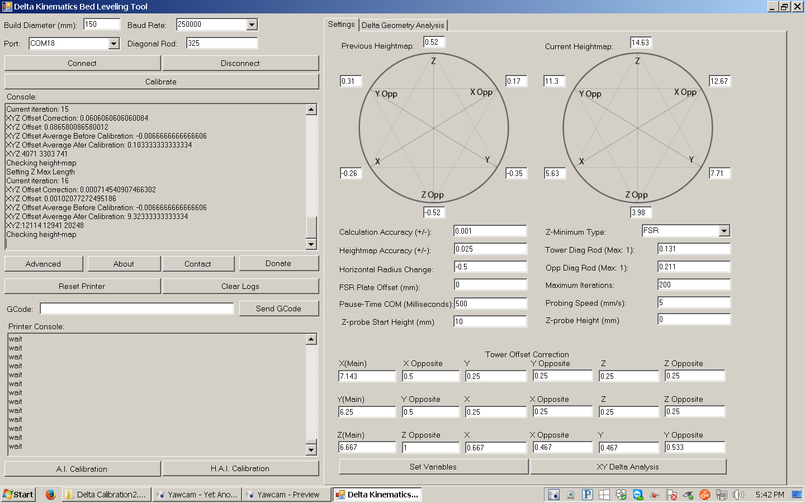Expand the Baud Rate dropdown
Image resolution: width=805 pixels, height=503 pixels.
[x=252, y=25]
